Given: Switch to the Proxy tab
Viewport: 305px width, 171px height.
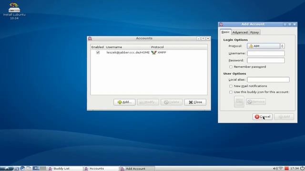Looking at the screenshot, I should (x=254, y=32).
